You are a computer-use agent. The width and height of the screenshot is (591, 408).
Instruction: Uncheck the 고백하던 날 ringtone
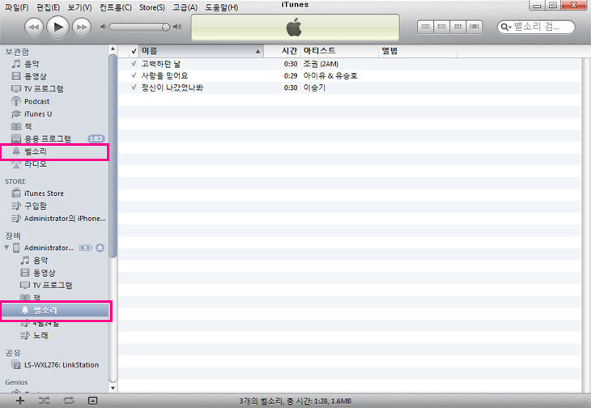click(x=134, y=64)
